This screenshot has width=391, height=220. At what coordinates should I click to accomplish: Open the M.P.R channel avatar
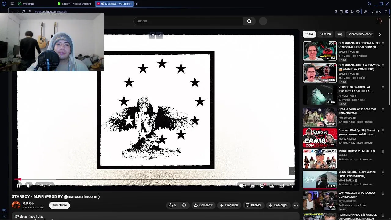tap(16, 205)
